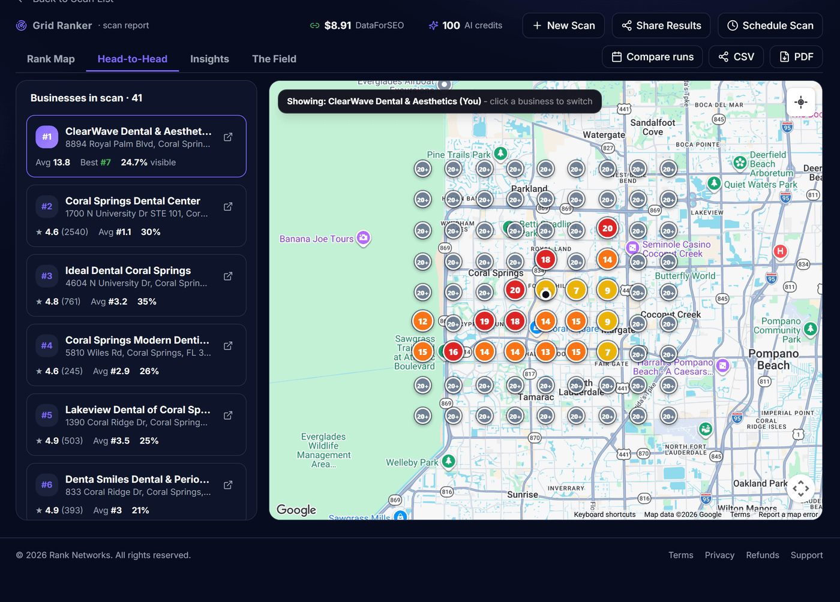Click the AI credits sparkle icon
The height and width of the screenshot is (602, 840).
433,25
